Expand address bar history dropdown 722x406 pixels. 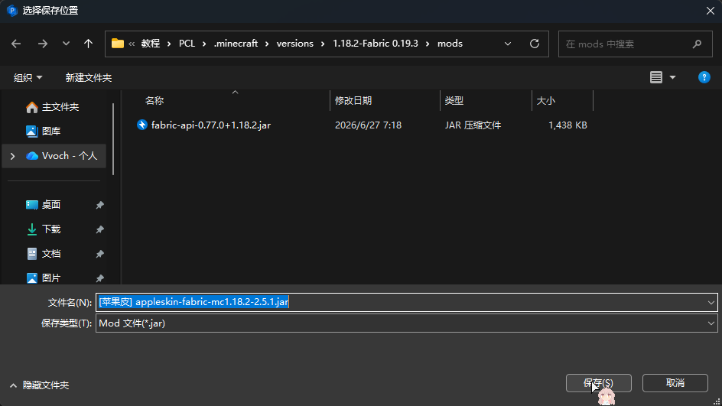[x=507, y=44]
